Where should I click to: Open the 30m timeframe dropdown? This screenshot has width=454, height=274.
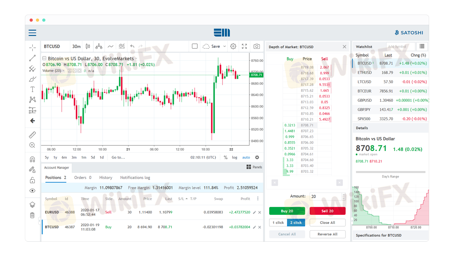coord(76,47)
